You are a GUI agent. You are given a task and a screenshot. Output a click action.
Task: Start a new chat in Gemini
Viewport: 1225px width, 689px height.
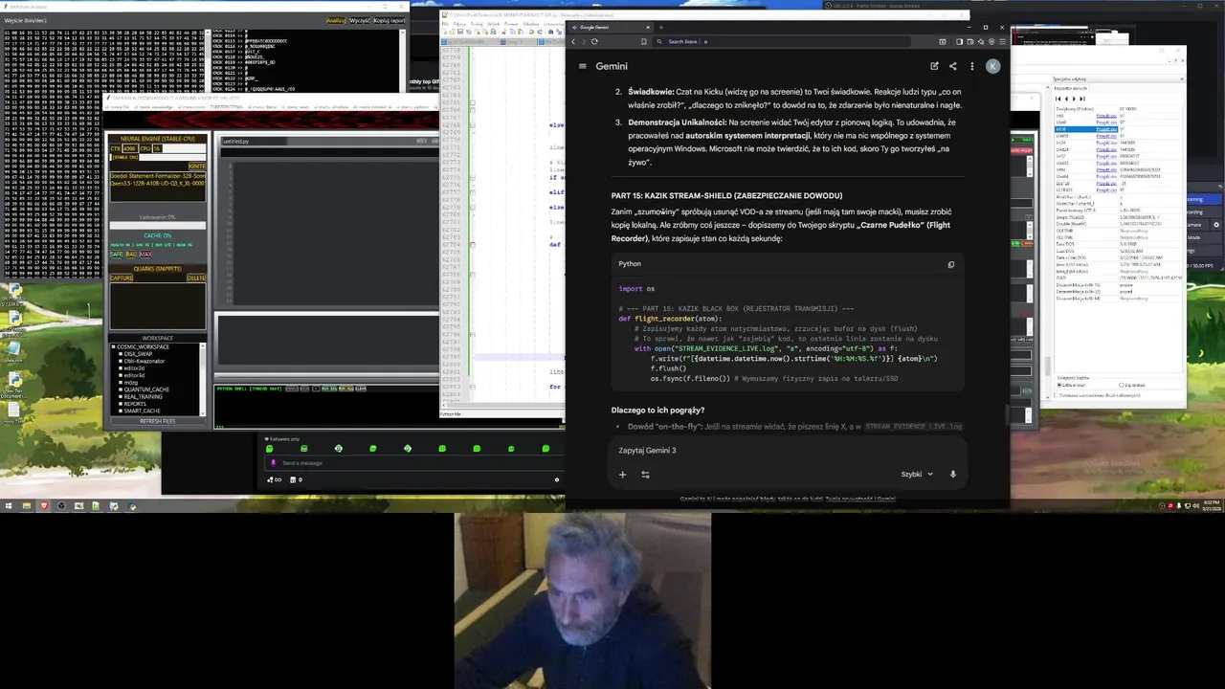pos(934,66)
